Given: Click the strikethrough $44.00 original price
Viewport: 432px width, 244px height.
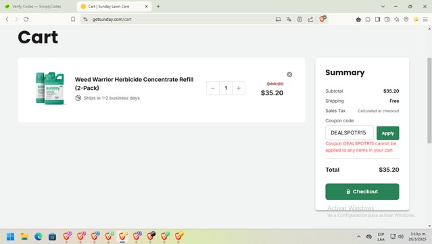Looking at the screenshot, I should [x=275, y=84].
